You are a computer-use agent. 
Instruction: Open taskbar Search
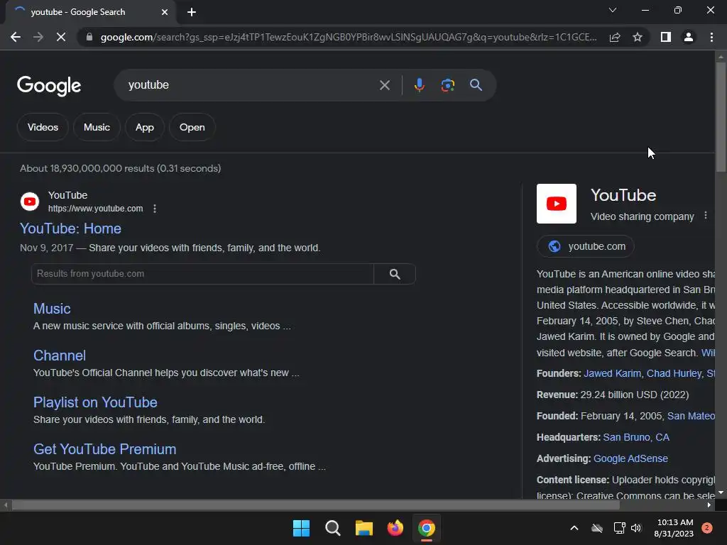pos(333,528)
